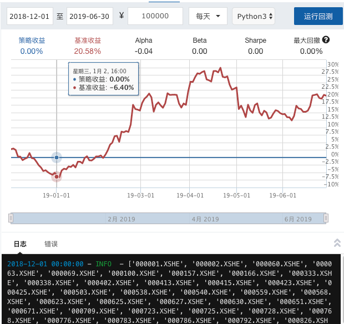Click the 基准收益 benchmark return label
Image resolution: width=344 pixels, height=324 pixels.
(x=88, y=40)
